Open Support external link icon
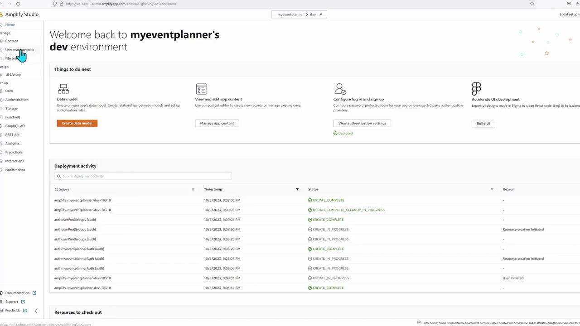Image resolution: width=580 pixels, height=326 pixels. (23, 302)
